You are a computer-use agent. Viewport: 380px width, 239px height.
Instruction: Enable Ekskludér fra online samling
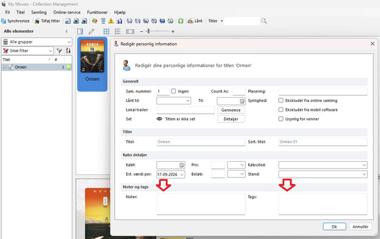(281, 100)
